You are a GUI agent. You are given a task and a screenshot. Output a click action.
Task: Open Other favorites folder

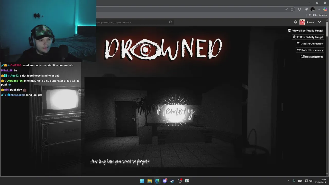[x=318, y=15]
